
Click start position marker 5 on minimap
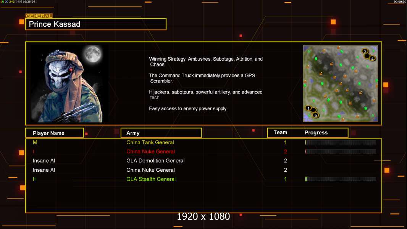[315, 115]
